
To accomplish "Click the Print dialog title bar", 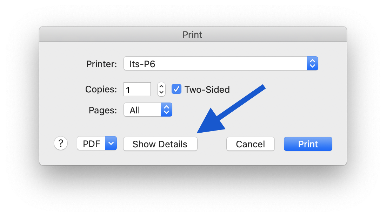I will [x=192, y=35].
